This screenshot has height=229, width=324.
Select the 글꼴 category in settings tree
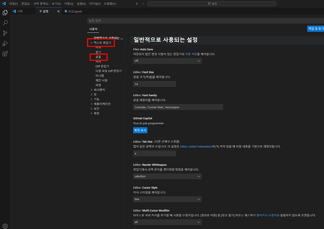[98, 57]
